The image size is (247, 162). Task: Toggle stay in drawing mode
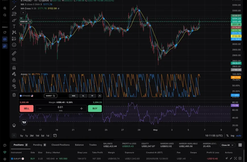(14, 74)
